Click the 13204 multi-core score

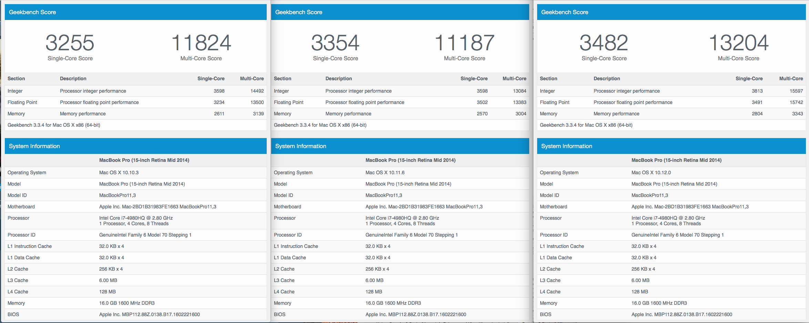(739, 43)
